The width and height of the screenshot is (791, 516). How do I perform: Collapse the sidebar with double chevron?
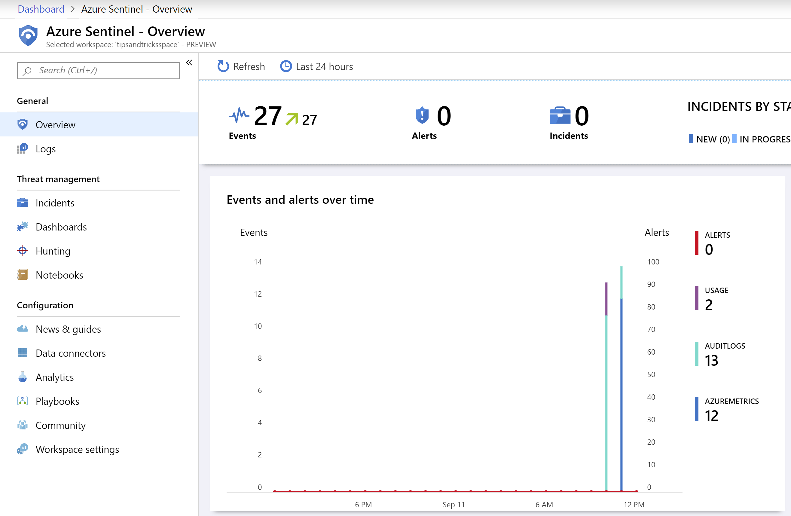189,63
